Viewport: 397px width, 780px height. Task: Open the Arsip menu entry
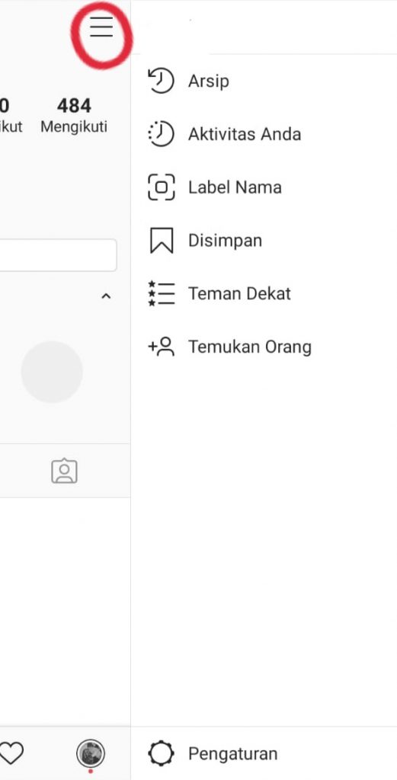pos(209,81)
